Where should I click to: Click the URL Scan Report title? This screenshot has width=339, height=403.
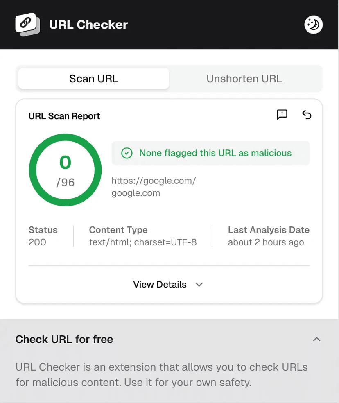click(64, 116)
